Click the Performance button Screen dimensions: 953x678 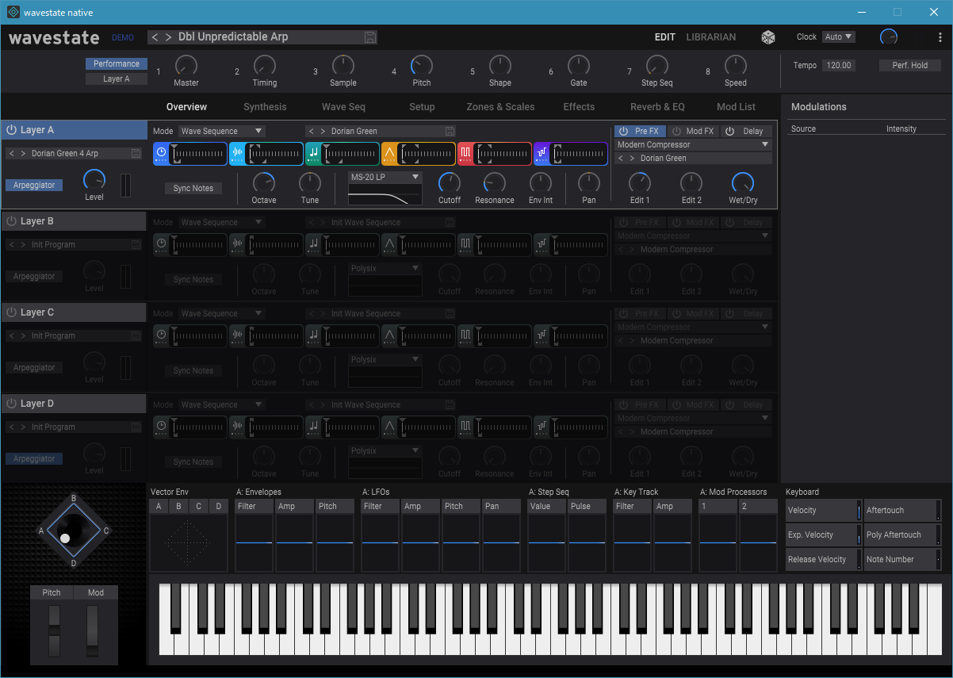click(117, 64)
